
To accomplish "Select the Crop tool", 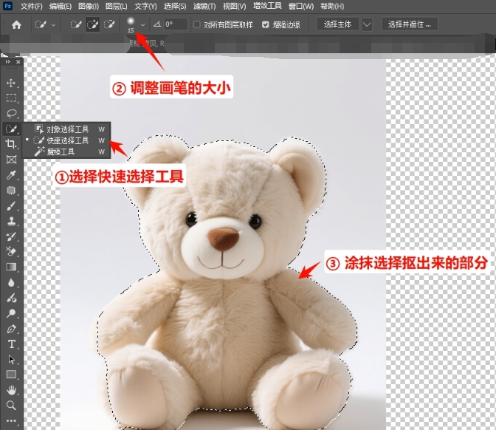I will pyautogui.click(x=11, y=144).
